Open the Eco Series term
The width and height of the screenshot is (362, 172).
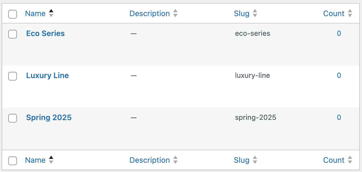coord(45,34)
